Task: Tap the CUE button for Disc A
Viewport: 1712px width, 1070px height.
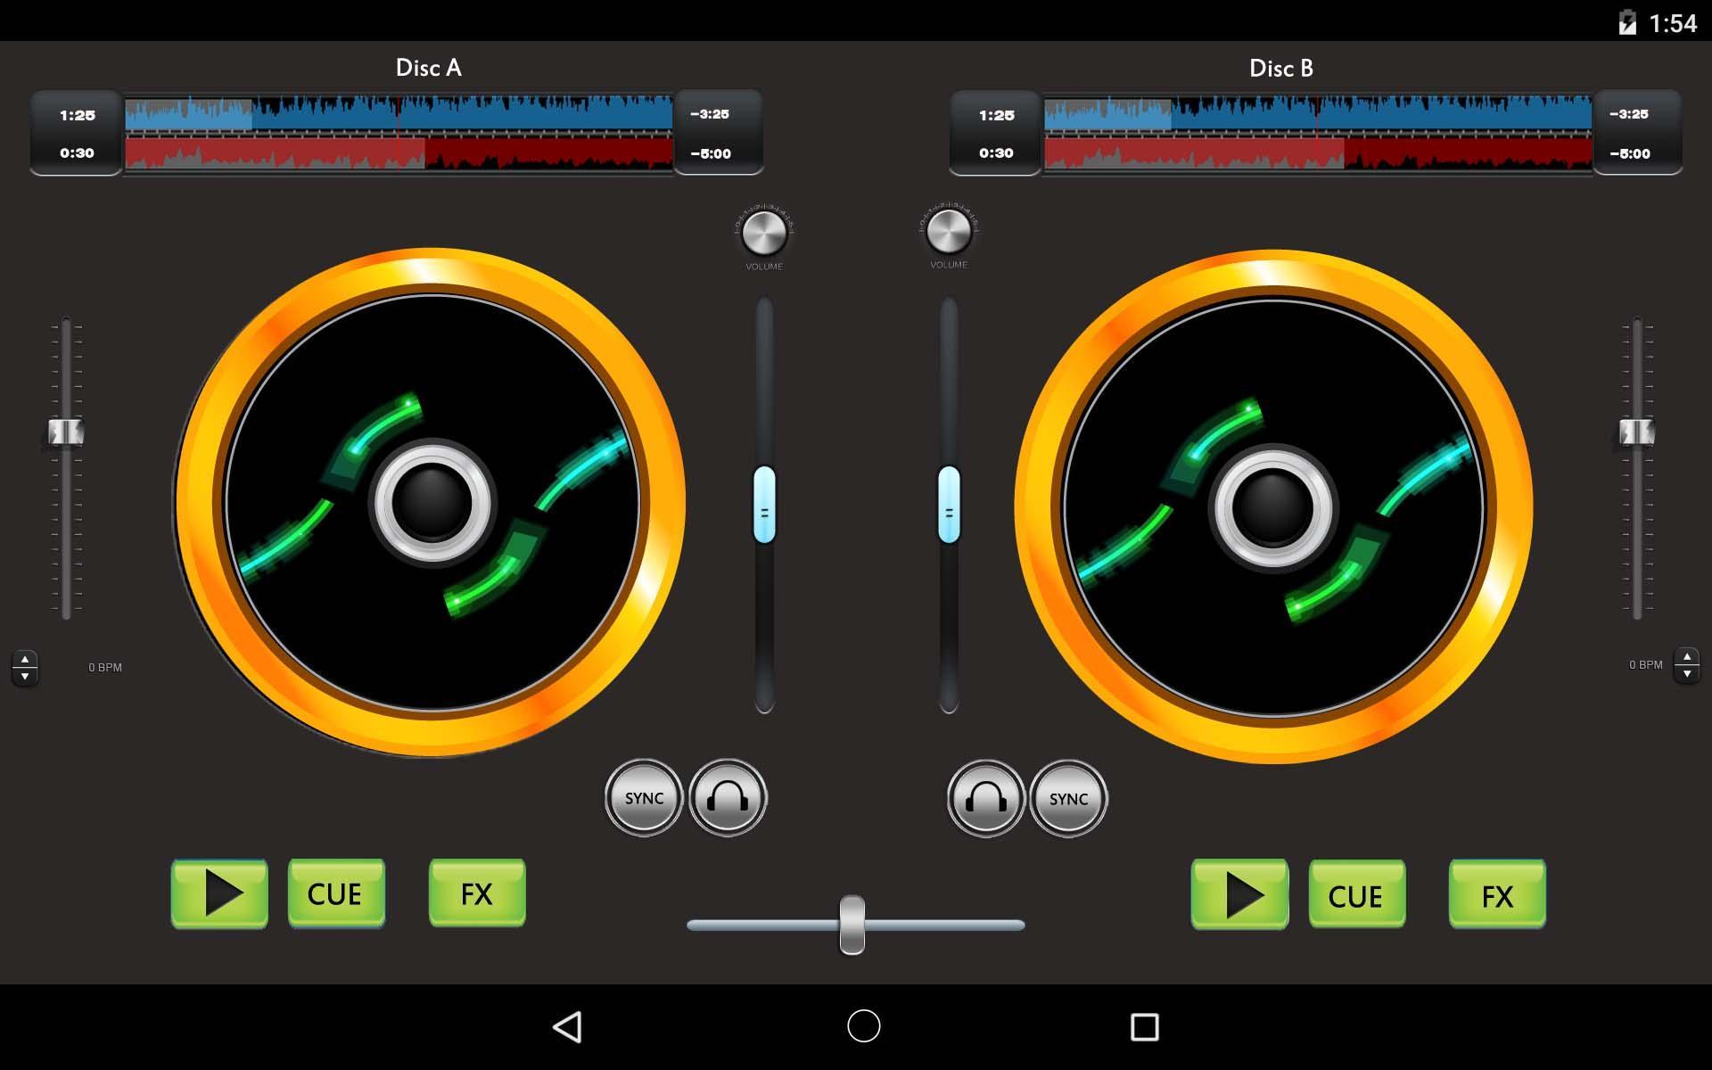Action: click(x=336, y=893)
